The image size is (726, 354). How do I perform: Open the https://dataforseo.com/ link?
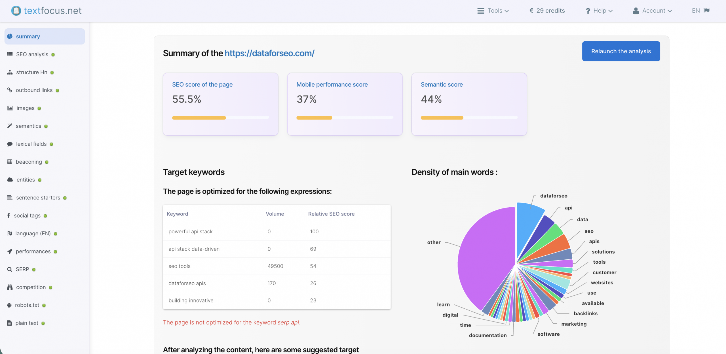269,53
